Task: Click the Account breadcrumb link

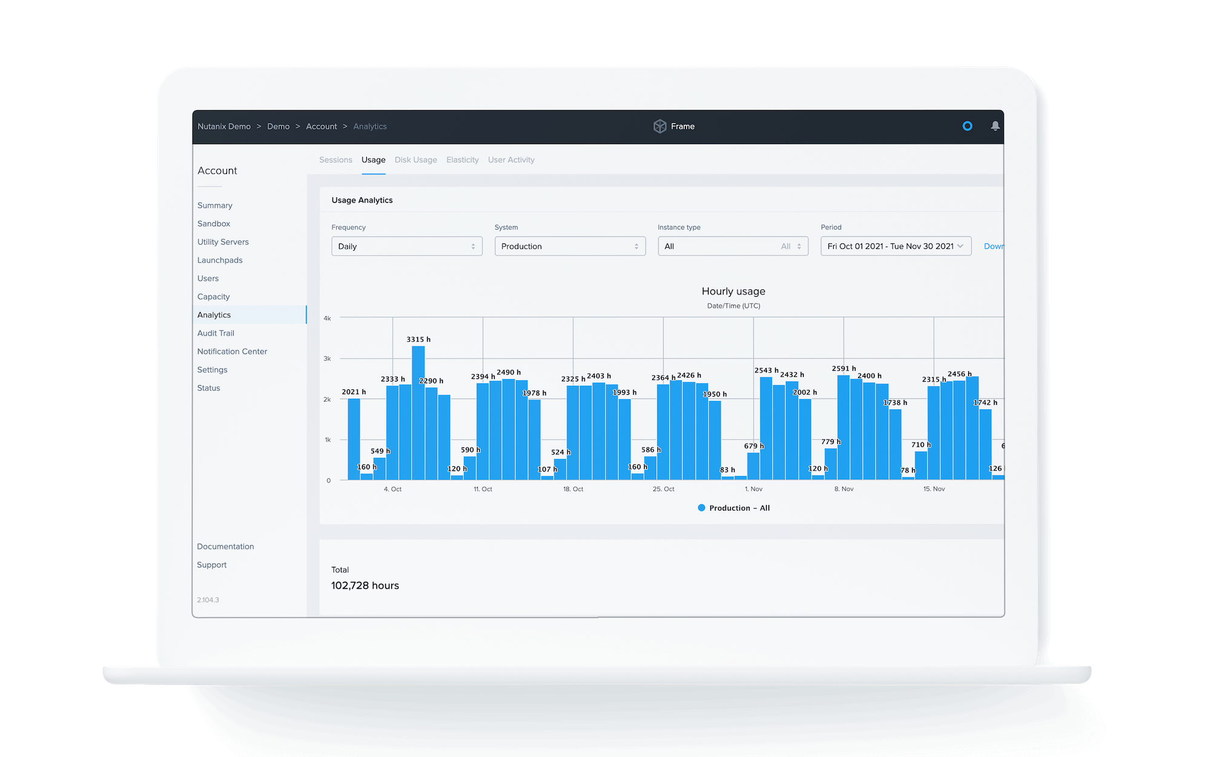Action: 321,127
